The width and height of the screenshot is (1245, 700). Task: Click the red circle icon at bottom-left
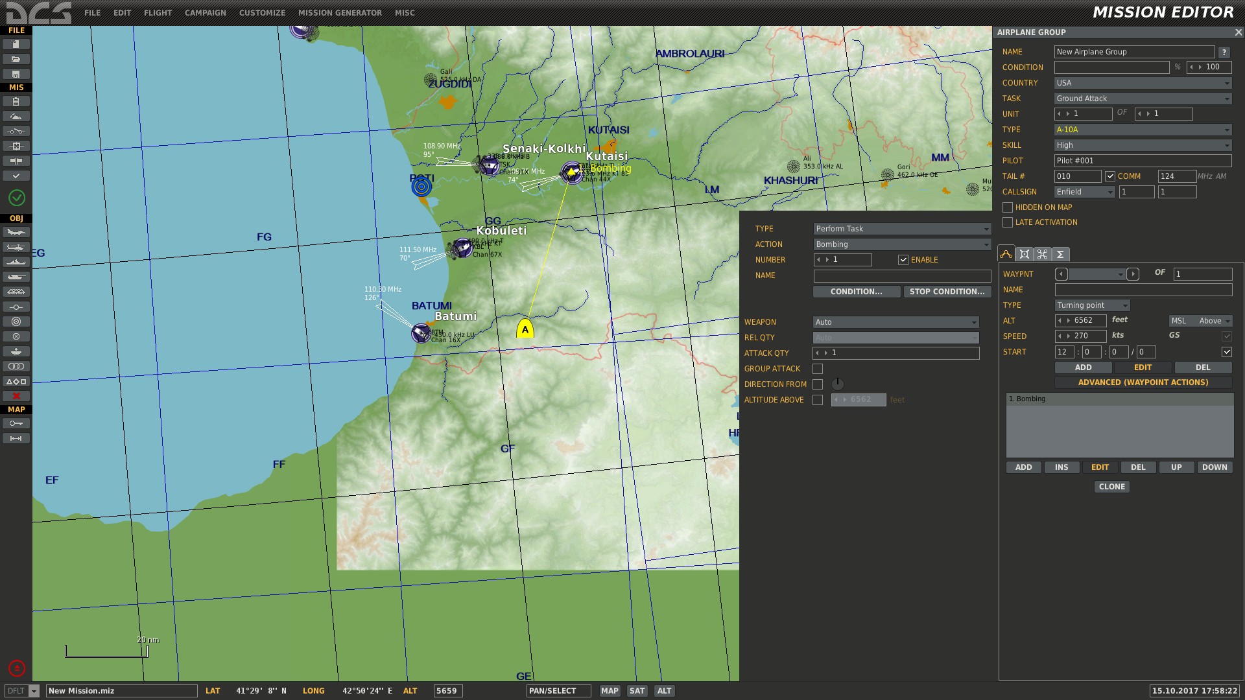click(x=17, y=668)
